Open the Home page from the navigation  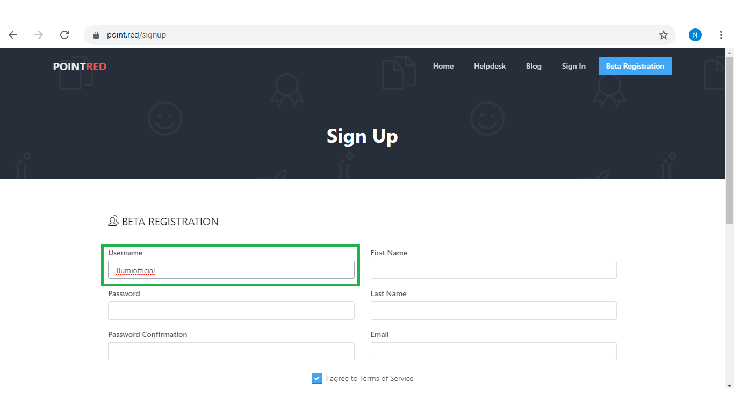[x=443, y=66]
